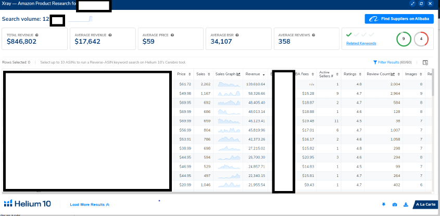Click the A La Carte button

pos(426,205)
